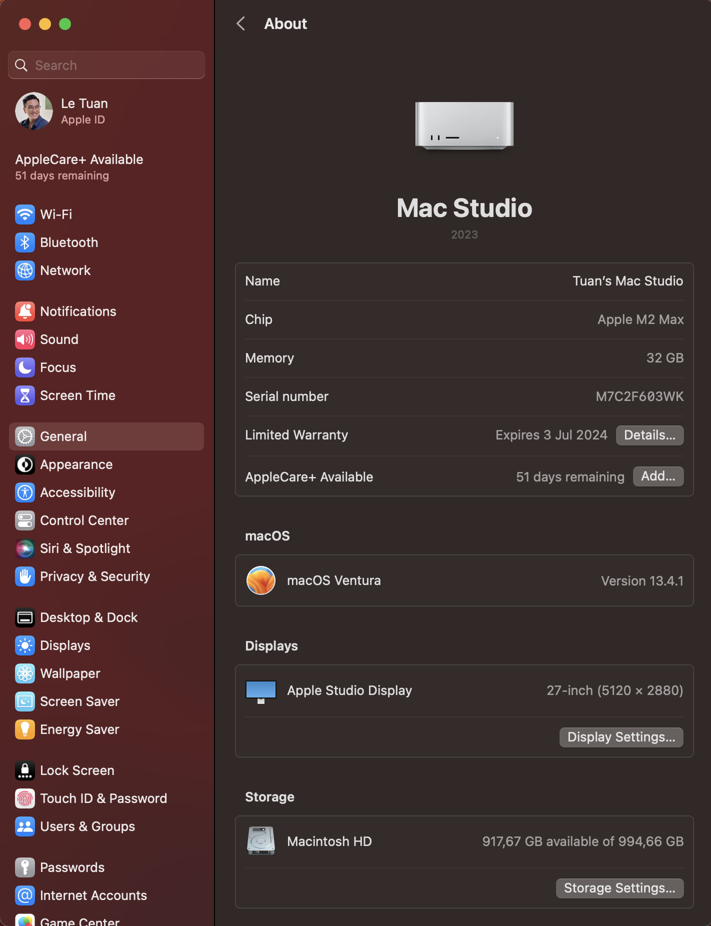This screenshot has width=711, height=926.
Task: Open the Users & Groups icon
Action: click(x=25, y=826)
